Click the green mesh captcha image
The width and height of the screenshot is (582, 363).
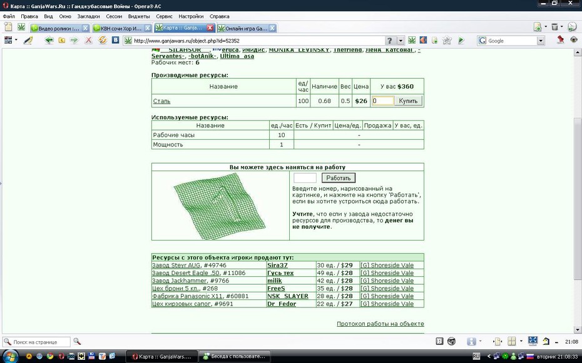[x=220, y=206]
